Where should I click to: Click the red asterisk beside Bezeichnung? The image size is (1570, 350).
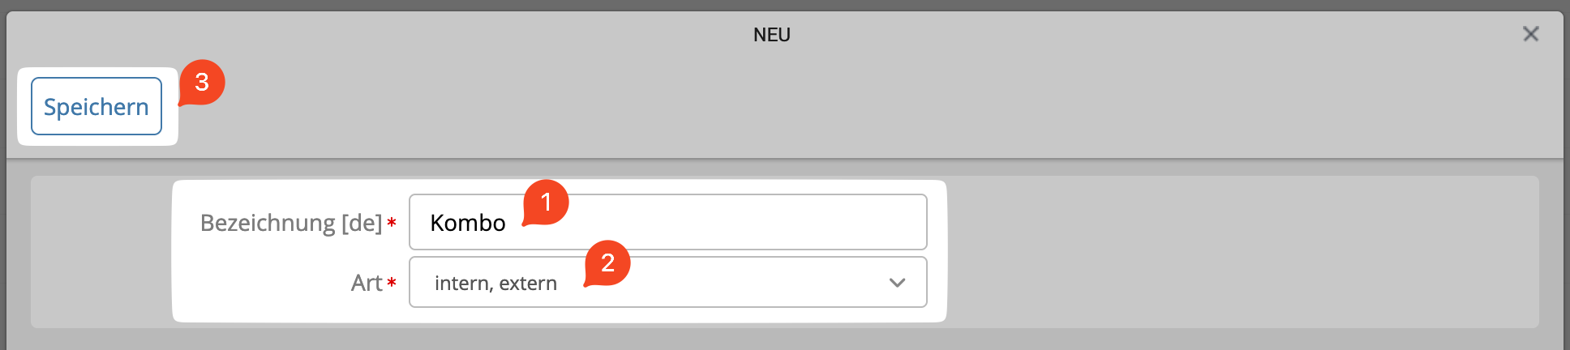tap(392, 223)
